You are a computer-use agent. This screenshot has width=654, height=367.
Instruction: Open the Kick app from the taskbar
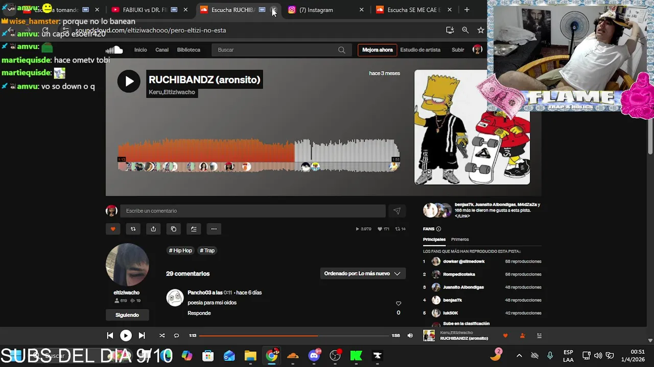pos(356,356)
